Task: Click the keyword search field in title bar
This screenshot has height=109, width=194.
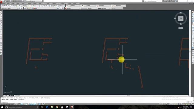Action: [x=153, y=1]
